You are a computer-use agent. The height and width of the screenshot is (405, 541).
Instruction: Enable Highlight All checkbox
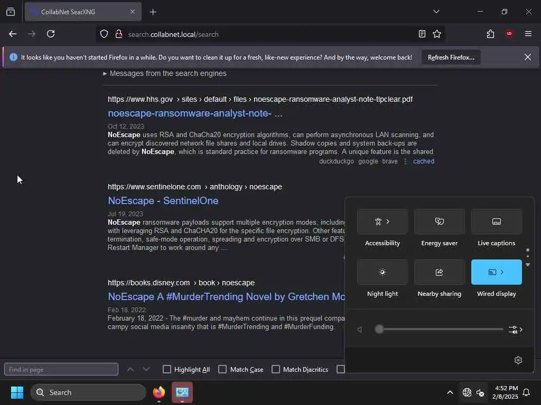pos(166,369)
